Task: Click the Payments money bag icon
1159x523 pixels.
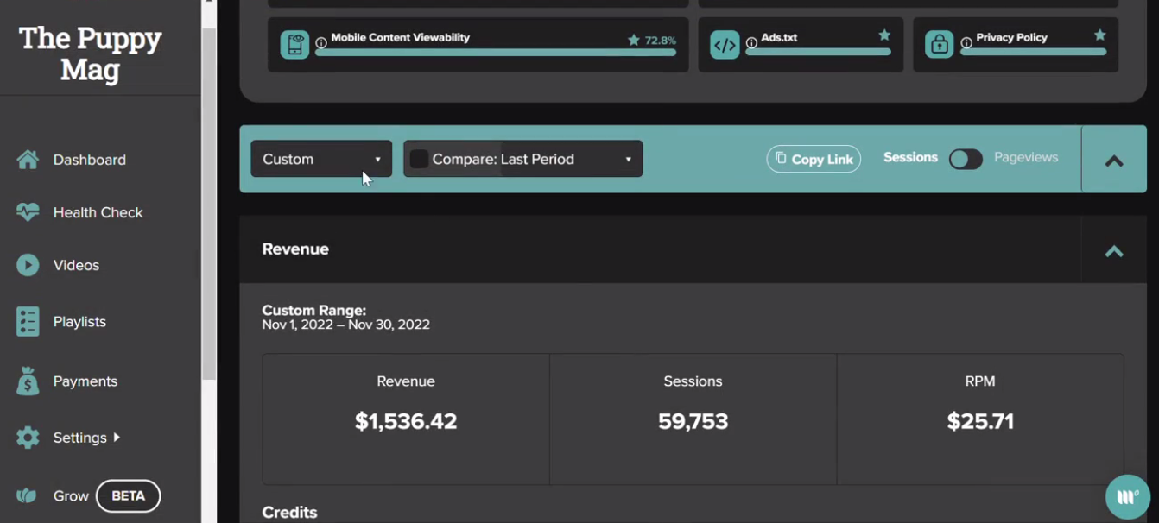Action: click(28, 381)
